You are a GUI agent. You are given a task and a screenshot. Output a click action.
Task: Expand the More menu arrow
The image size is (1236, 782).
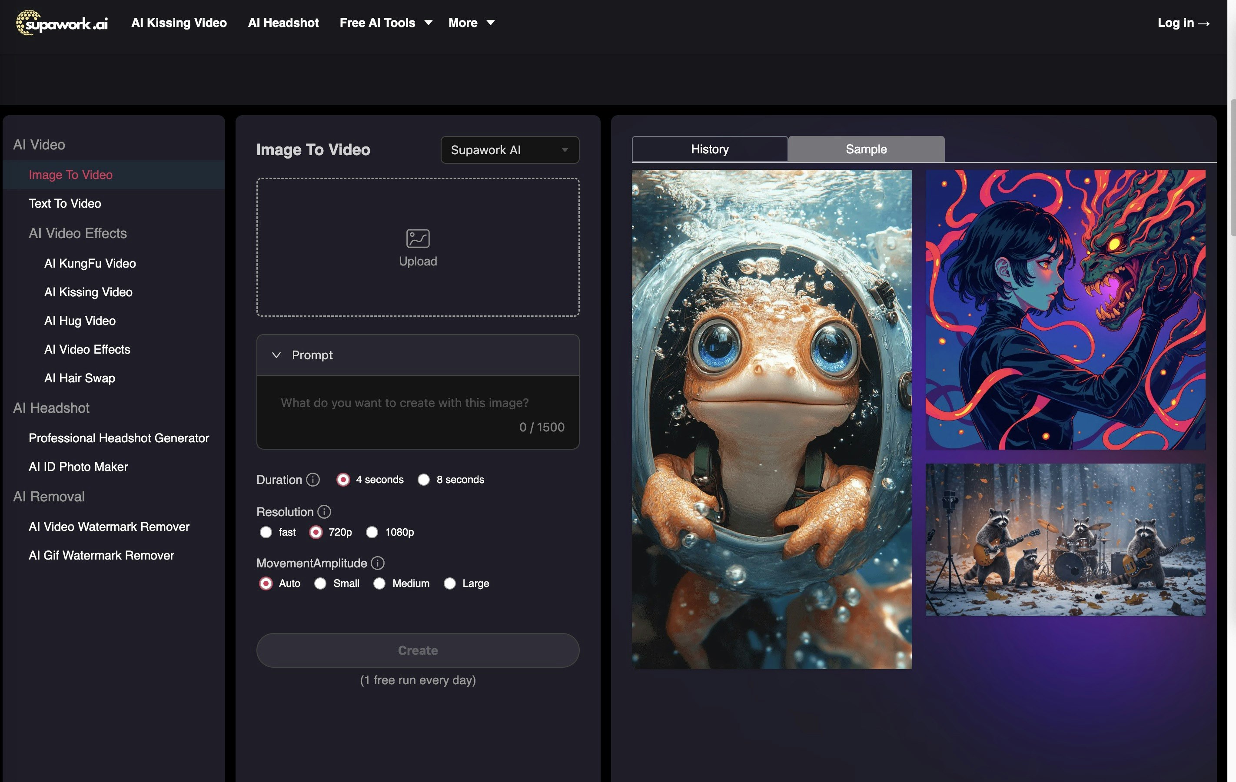click(490, 23)
